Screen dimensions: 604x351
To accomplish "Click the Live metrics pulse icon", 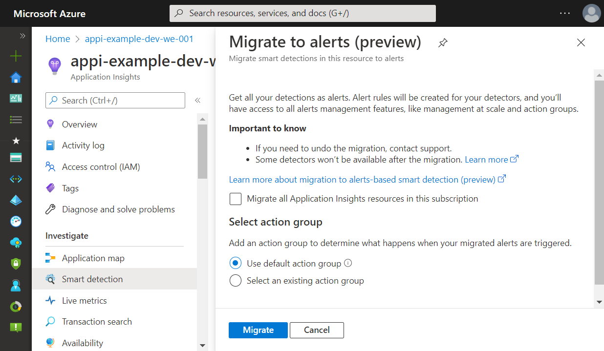I will (50, 301).
